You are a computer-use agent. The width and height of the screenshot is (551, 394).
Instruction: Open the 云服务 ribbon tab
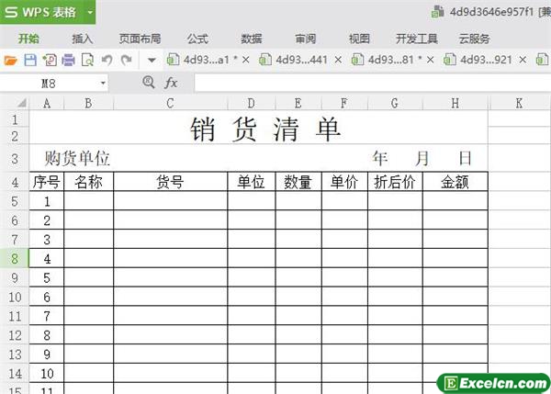point(474,39)
